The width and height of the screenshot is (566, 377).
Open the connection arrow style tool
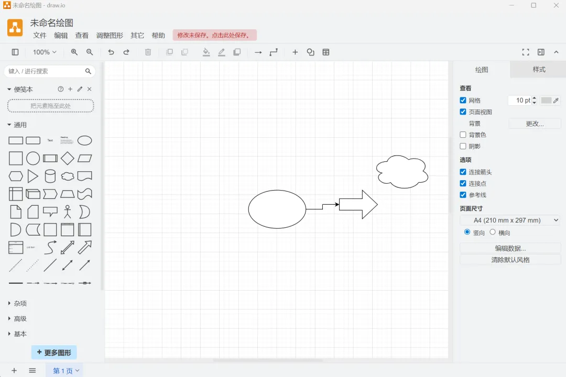(x=258, y=52)
